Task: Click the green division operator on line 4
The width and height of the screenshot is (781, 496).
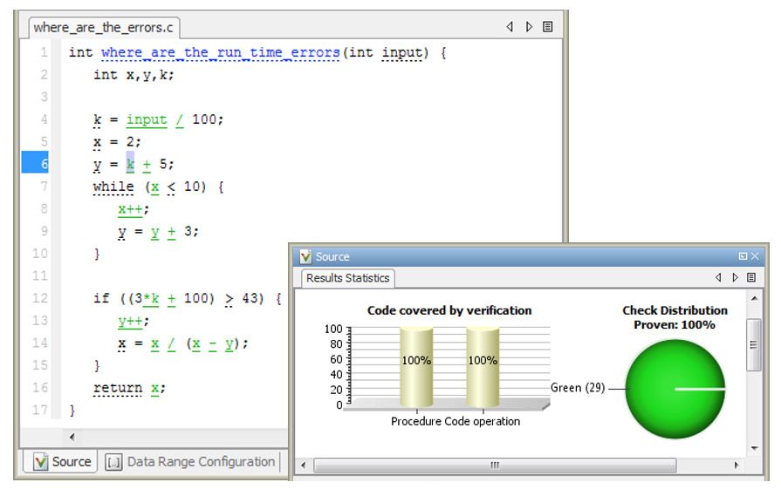Action: [180, 119]
